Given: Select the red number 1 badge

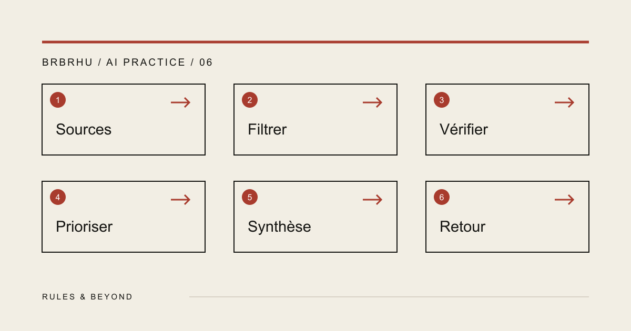Looking at the screenshot, I should click(x=58, y=100).
